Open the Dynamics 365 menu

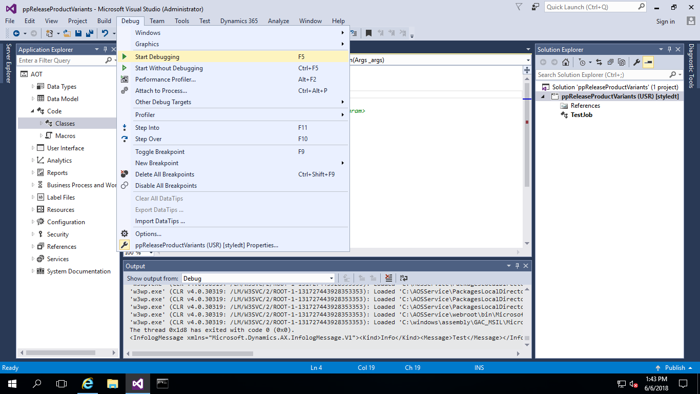pyautogui.click(x=239, y=21)
